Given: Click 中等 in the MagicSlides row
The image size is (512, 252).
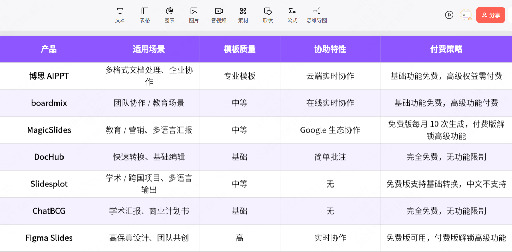Looking at the screenshot, I should pyautogui.click(x=240, y=130).
